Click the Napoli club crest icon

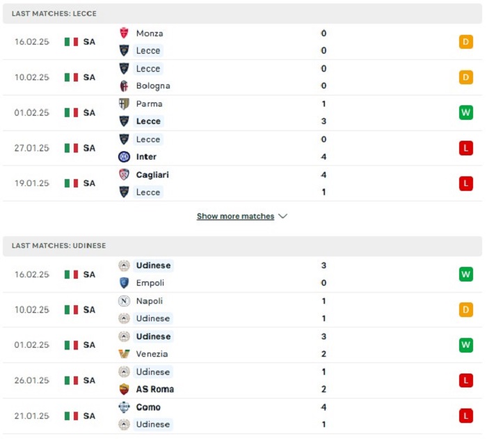coord(124,301)
